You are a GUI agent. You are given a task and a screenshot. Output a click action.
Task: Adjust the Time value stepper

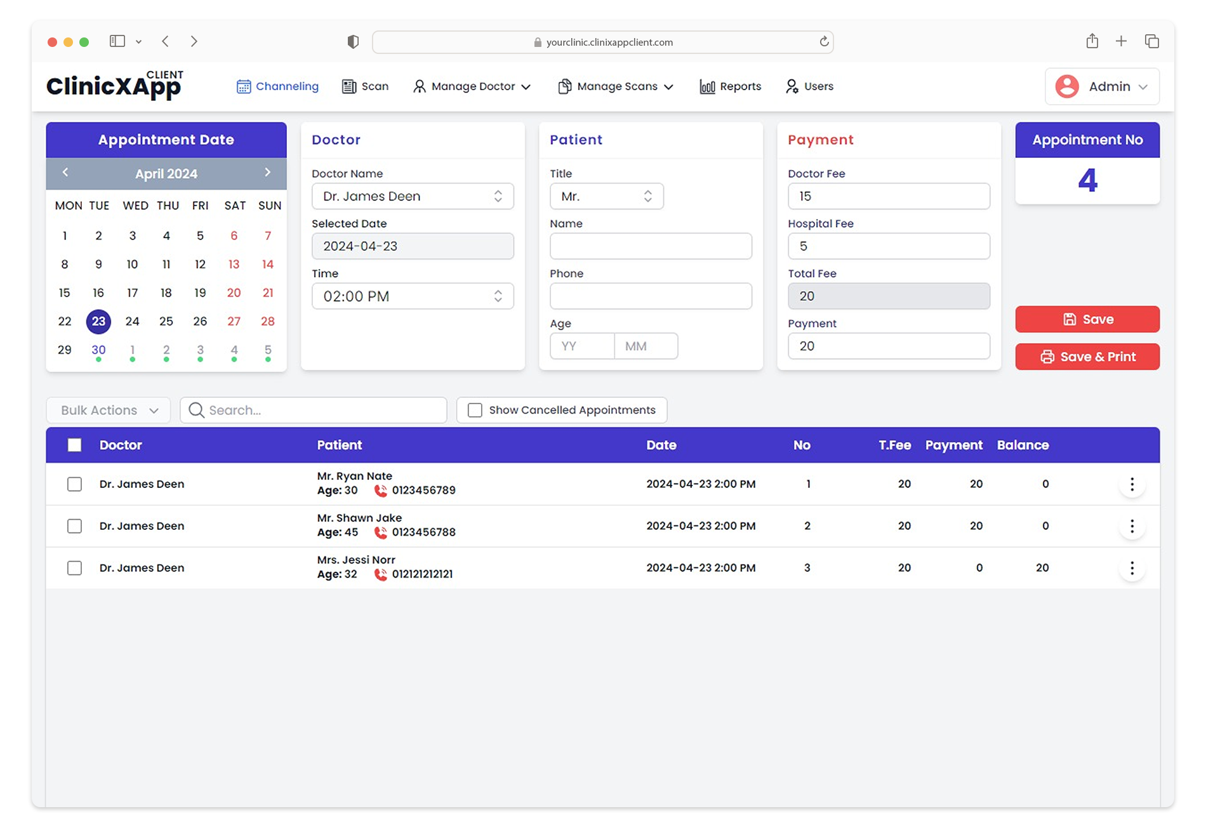498,296
